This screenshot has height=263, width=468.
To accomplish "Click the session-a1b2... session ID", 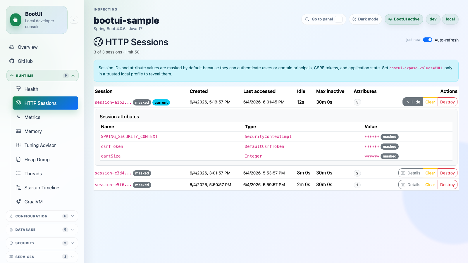I will [113, 102].
